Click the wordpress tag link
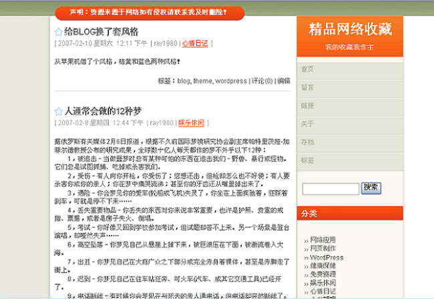434x299 pixels. 231,81
